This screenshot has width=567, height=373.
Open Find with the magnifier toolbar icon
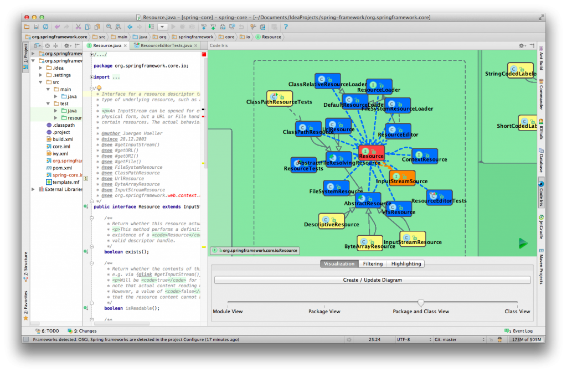tap(109, 26)
